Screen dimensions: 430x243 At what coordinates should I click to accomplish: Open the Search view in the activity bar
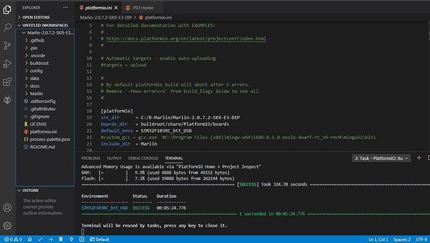[x=7, y=27]
